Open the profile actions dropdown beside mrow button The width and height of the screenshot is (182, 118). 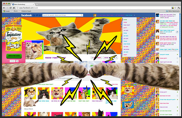point(116,57)
